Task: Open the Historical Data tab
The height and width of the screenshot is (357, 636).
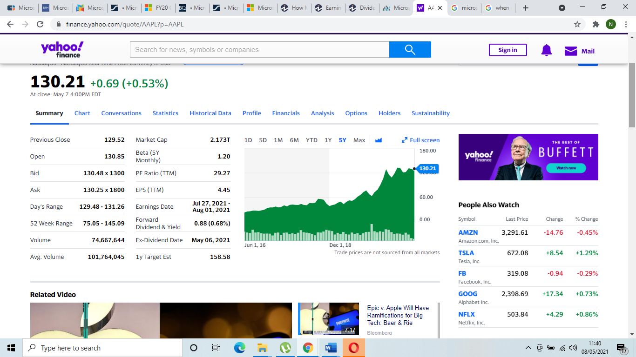Action: 210,113
